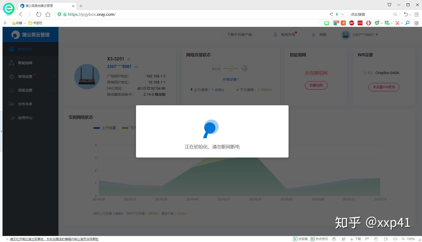Image resolution: width=422 pixels, height=242 pixels.
Task: Click the sidebar toggle arrow in bookmarks bar
Action: [x=5, y=23]
